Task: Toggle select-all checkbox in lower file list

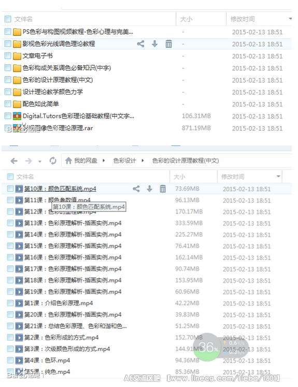Action: coord(10,177)
